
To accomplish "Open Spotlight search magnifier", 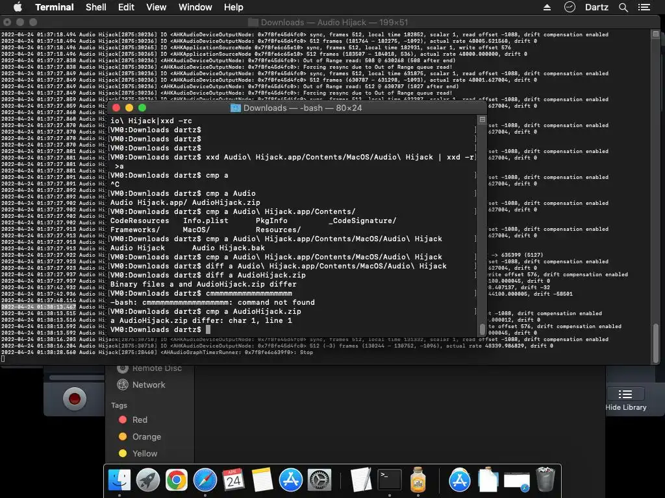I will (x=623, y=7).
